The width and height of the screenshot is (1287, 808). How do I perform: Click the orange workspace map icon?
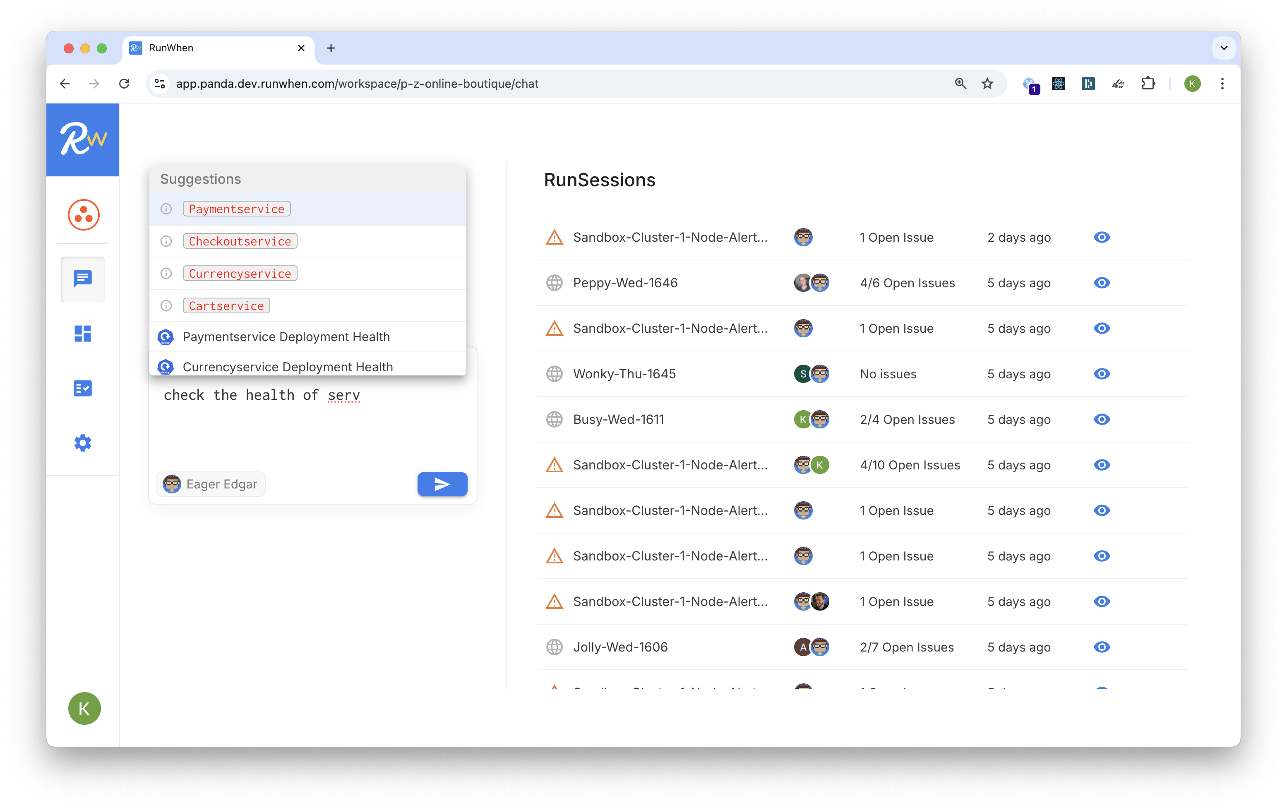click(83, 215)
